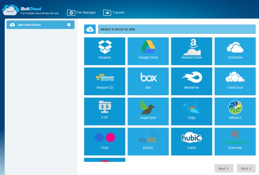Pick the OwnCloud option

tap(235, 81)
